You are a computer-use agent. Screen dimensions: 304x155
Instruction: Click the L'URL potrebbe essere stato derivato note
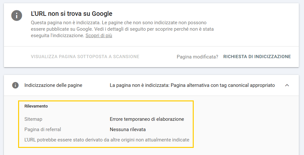coord(107,140)
